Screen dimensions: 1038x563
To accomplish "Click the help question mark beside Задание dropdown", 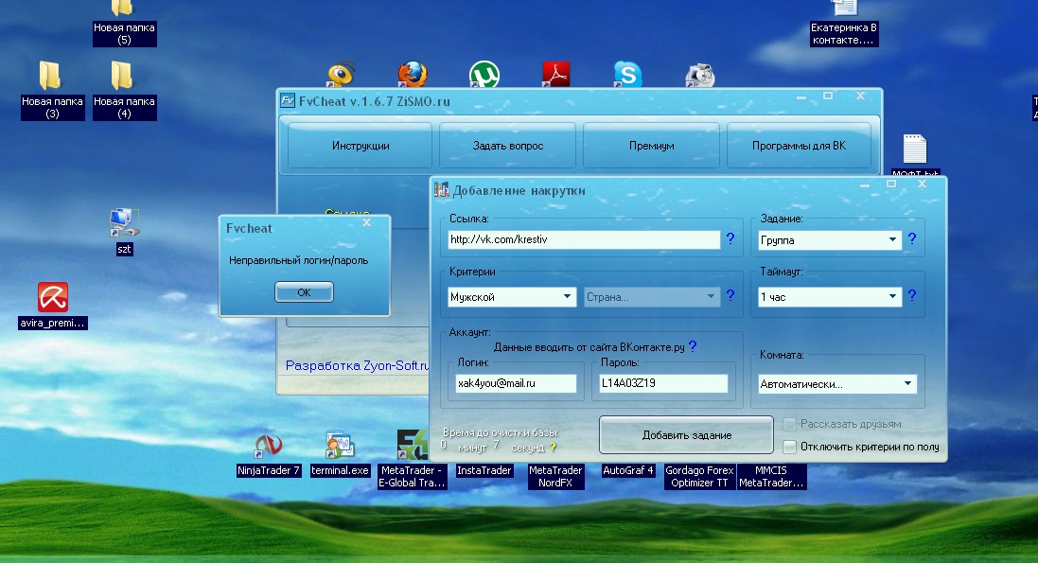I will (x=912, y=238).
